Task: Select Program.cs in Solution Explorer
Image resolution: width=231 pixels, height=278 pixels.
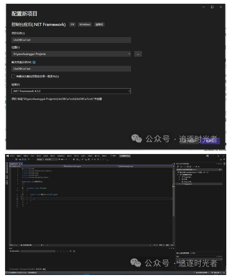Action: pyautogui.click(x=188, y=184)
